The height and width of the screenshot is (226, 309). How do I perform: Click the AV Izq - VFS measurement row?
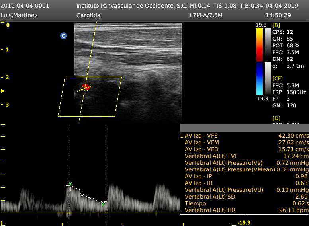[244, 136]
